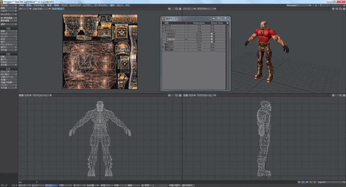Toggle the M morph map button

(307, 182)
